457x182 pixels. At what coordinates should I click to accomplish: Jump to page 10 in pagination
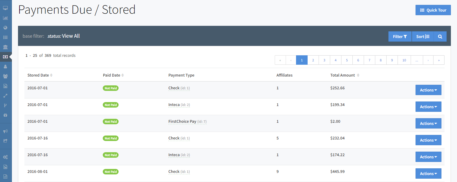pyautogui.click(x=404, y=60)
